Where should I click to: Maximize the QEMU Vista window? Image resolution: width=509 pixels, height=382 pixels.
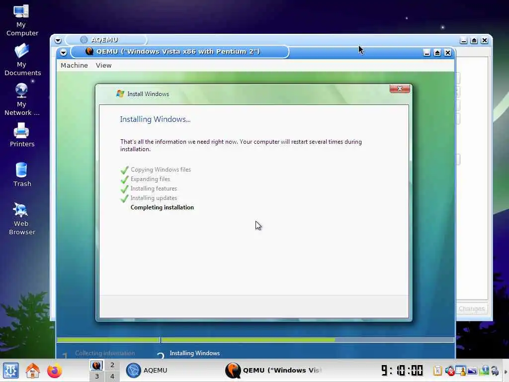437,53
